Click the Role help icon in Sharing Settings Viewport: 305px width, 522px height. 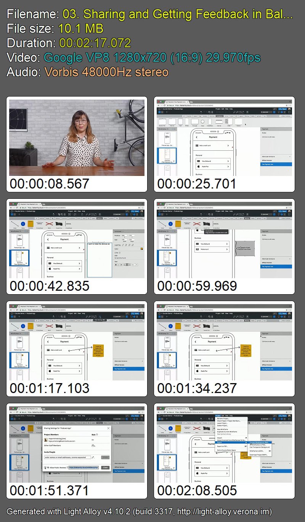(97, 434)
